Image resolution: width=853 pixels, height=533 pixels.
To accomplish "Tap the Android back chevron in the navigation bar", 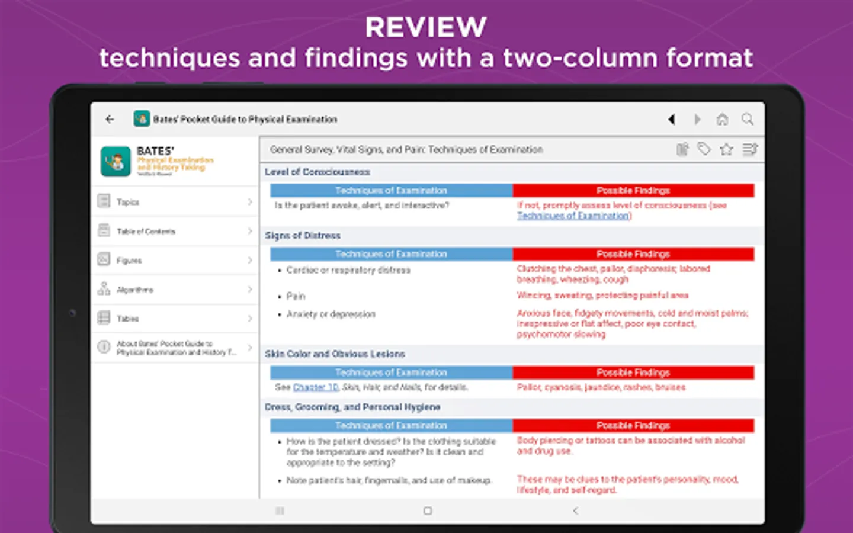I will 575,510.
